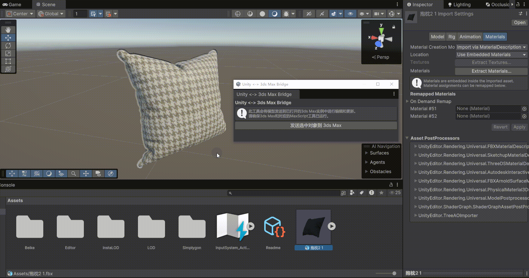Switch to the Animation tab in Import Settings
The width and height of the screenshot is (529, 278).
tap(470, 36)
